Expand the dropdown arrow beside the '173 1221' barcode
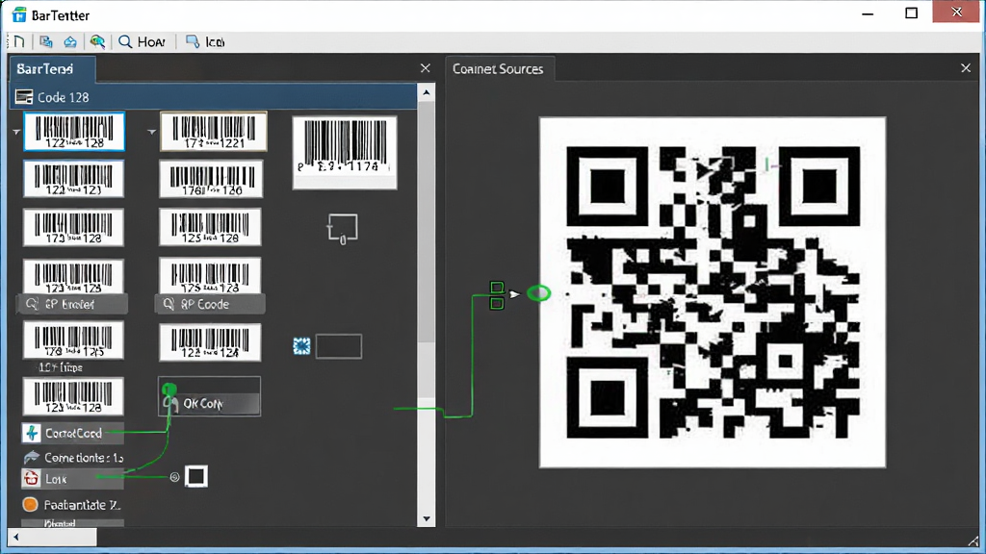Viewport: 986px width, 554px height. pyautogui.click(x=151, y=132)
